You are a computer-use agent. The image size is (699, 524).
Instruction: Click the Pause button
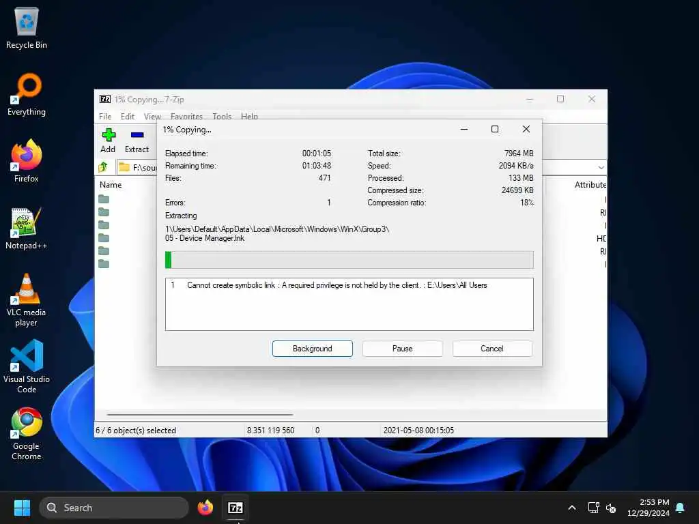tap(403, 349)
